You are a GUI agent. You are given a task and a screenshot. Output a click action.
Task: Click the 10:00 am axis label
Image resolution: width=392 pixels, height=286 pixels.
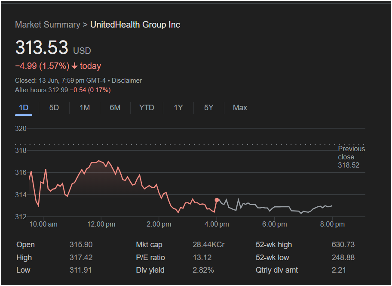(43, 224)
